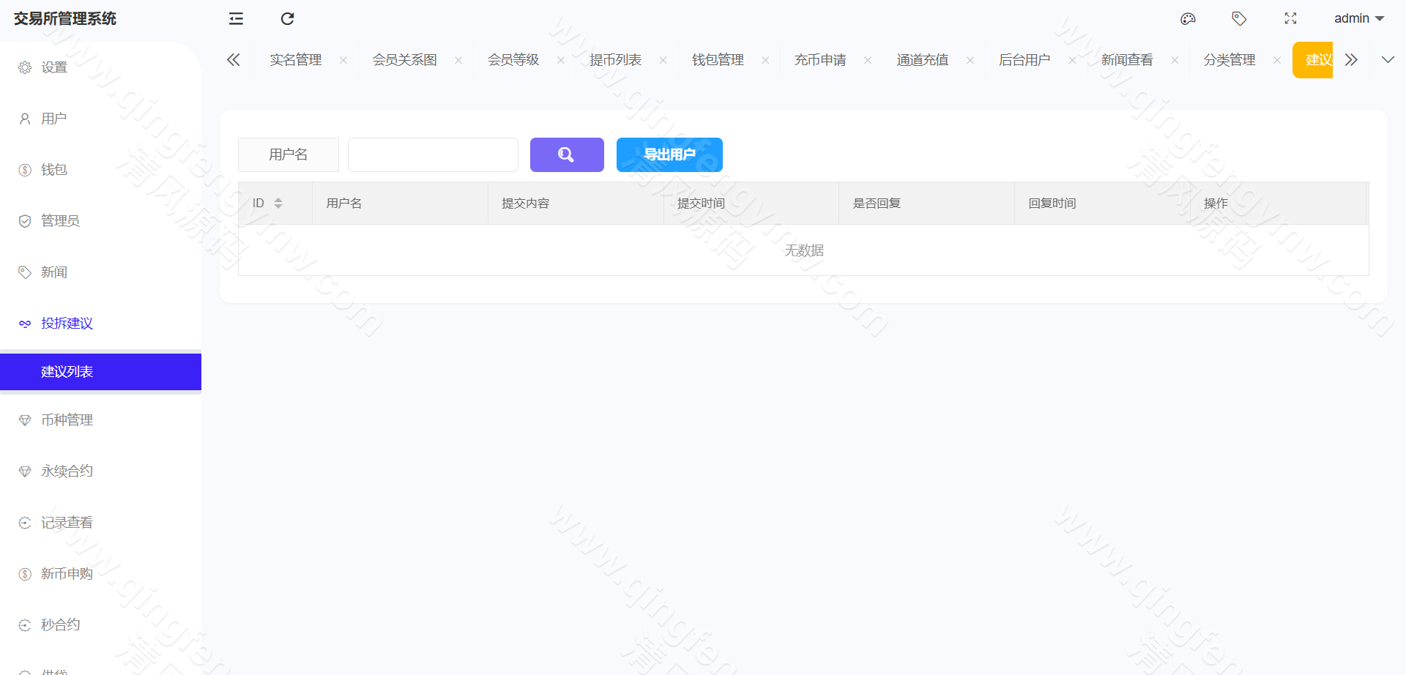Toggle fullscreen using the expand icon
The image size is (1406, 675).
(x=1290, y=18)
